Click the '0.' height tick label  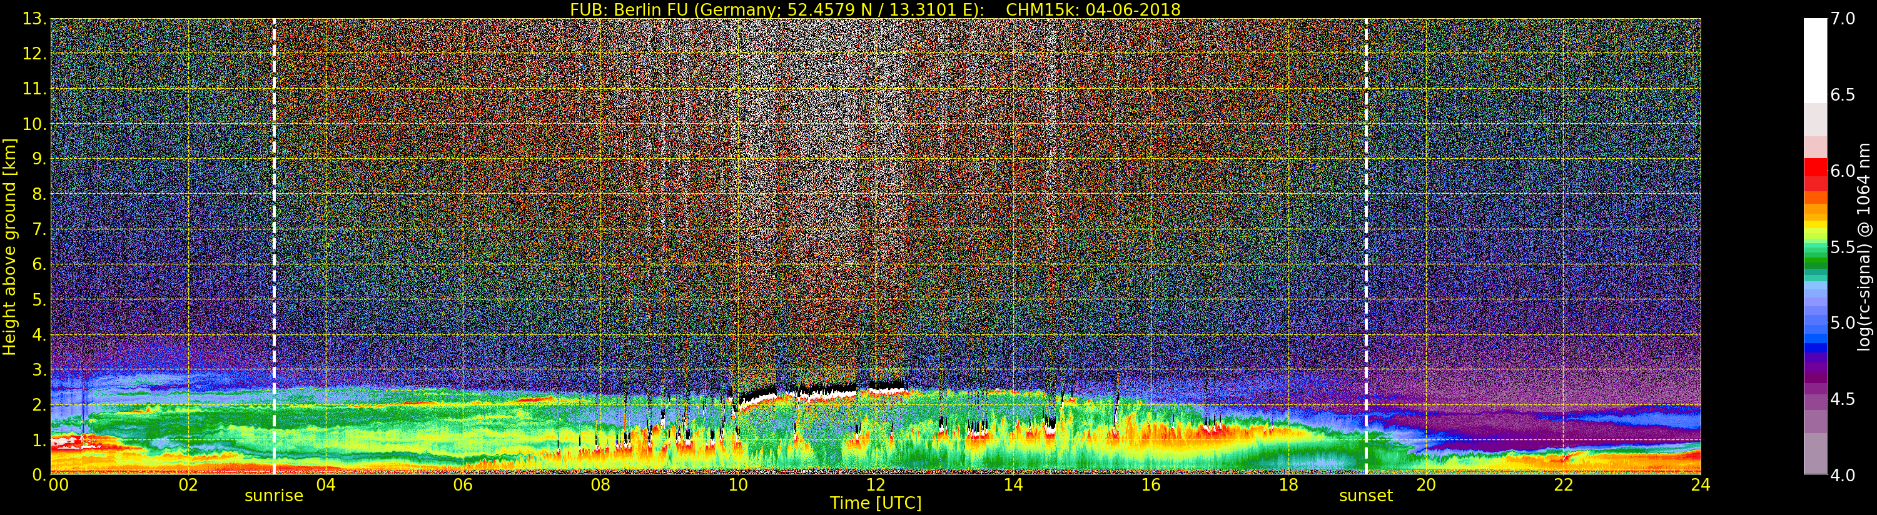tap(39, 475)
